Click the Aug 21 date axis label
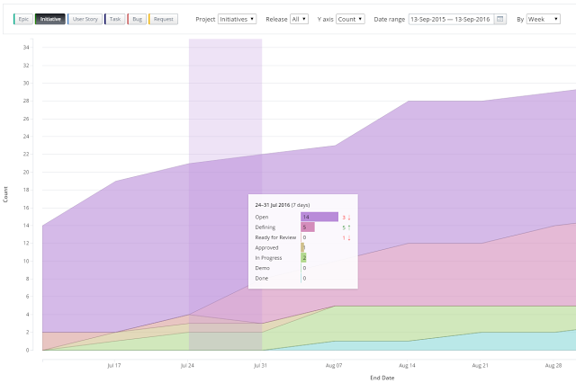576x383 pixels. (480, 365)
